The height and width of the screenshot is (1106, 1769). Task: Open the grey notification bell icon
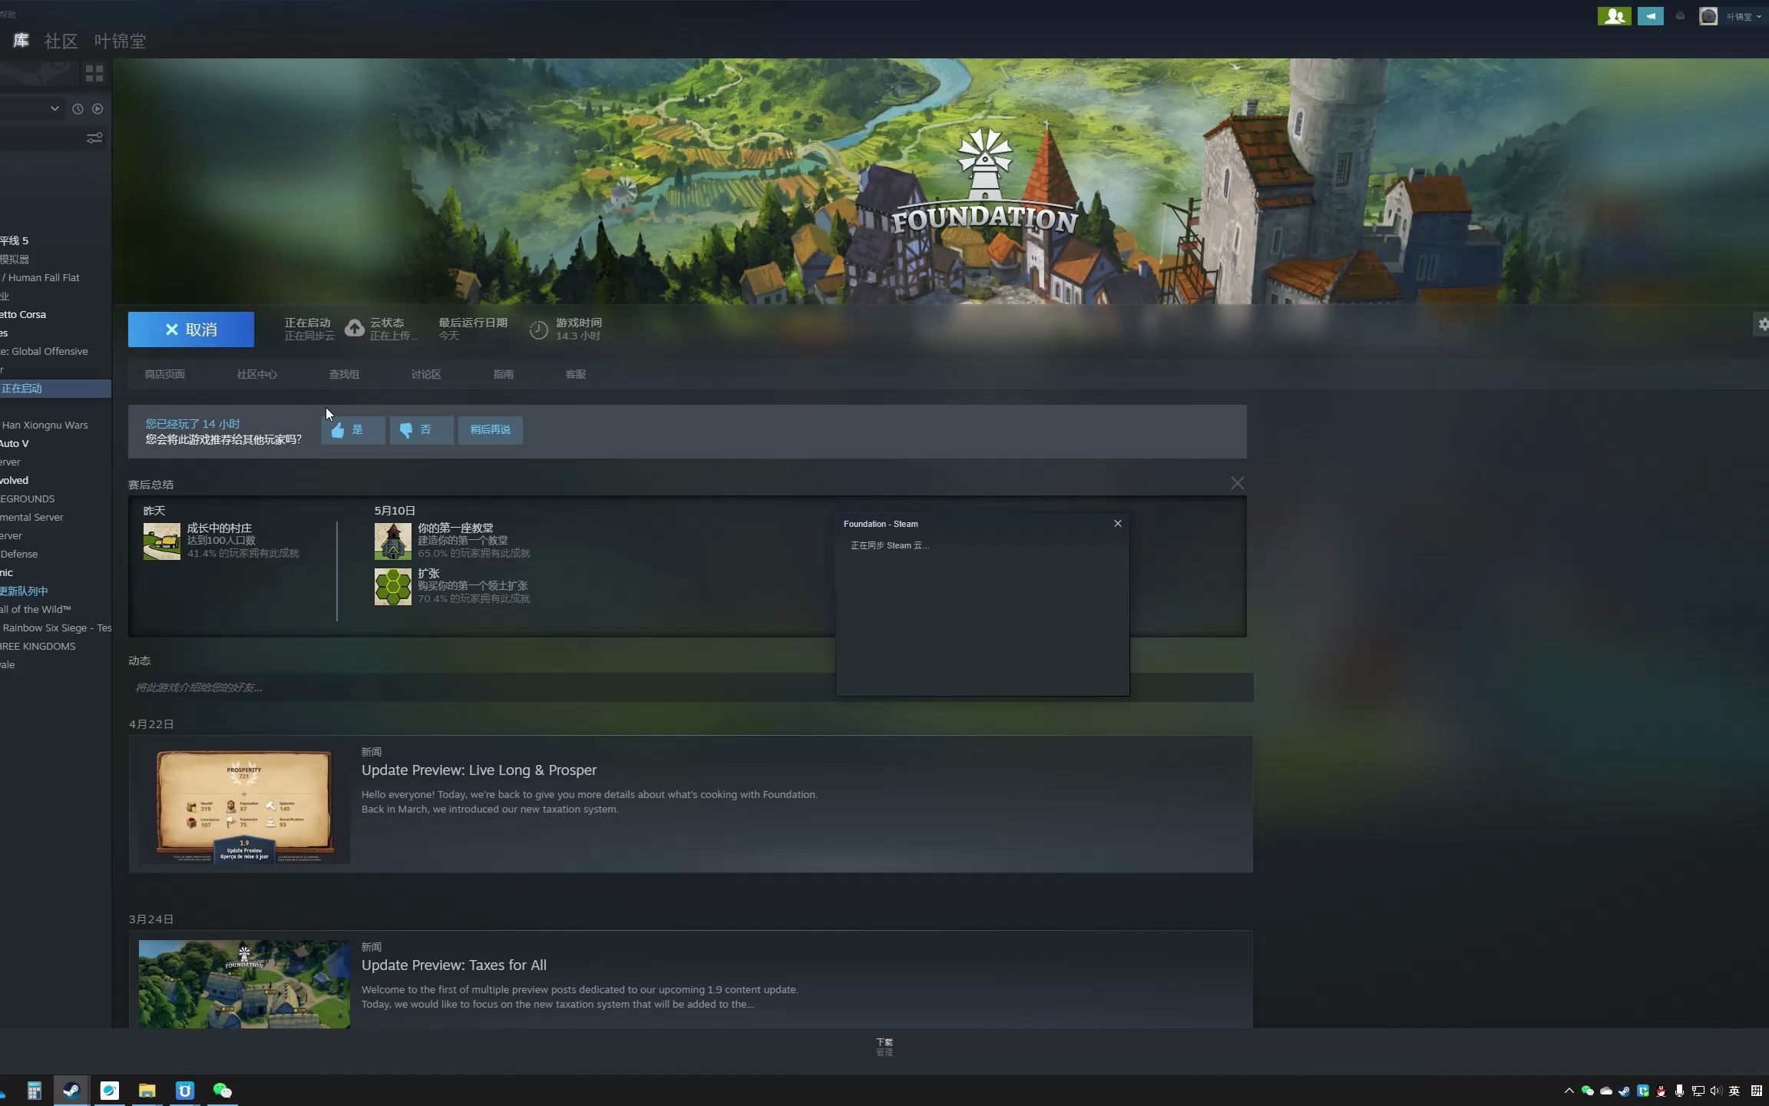(x=1680, y=16)
